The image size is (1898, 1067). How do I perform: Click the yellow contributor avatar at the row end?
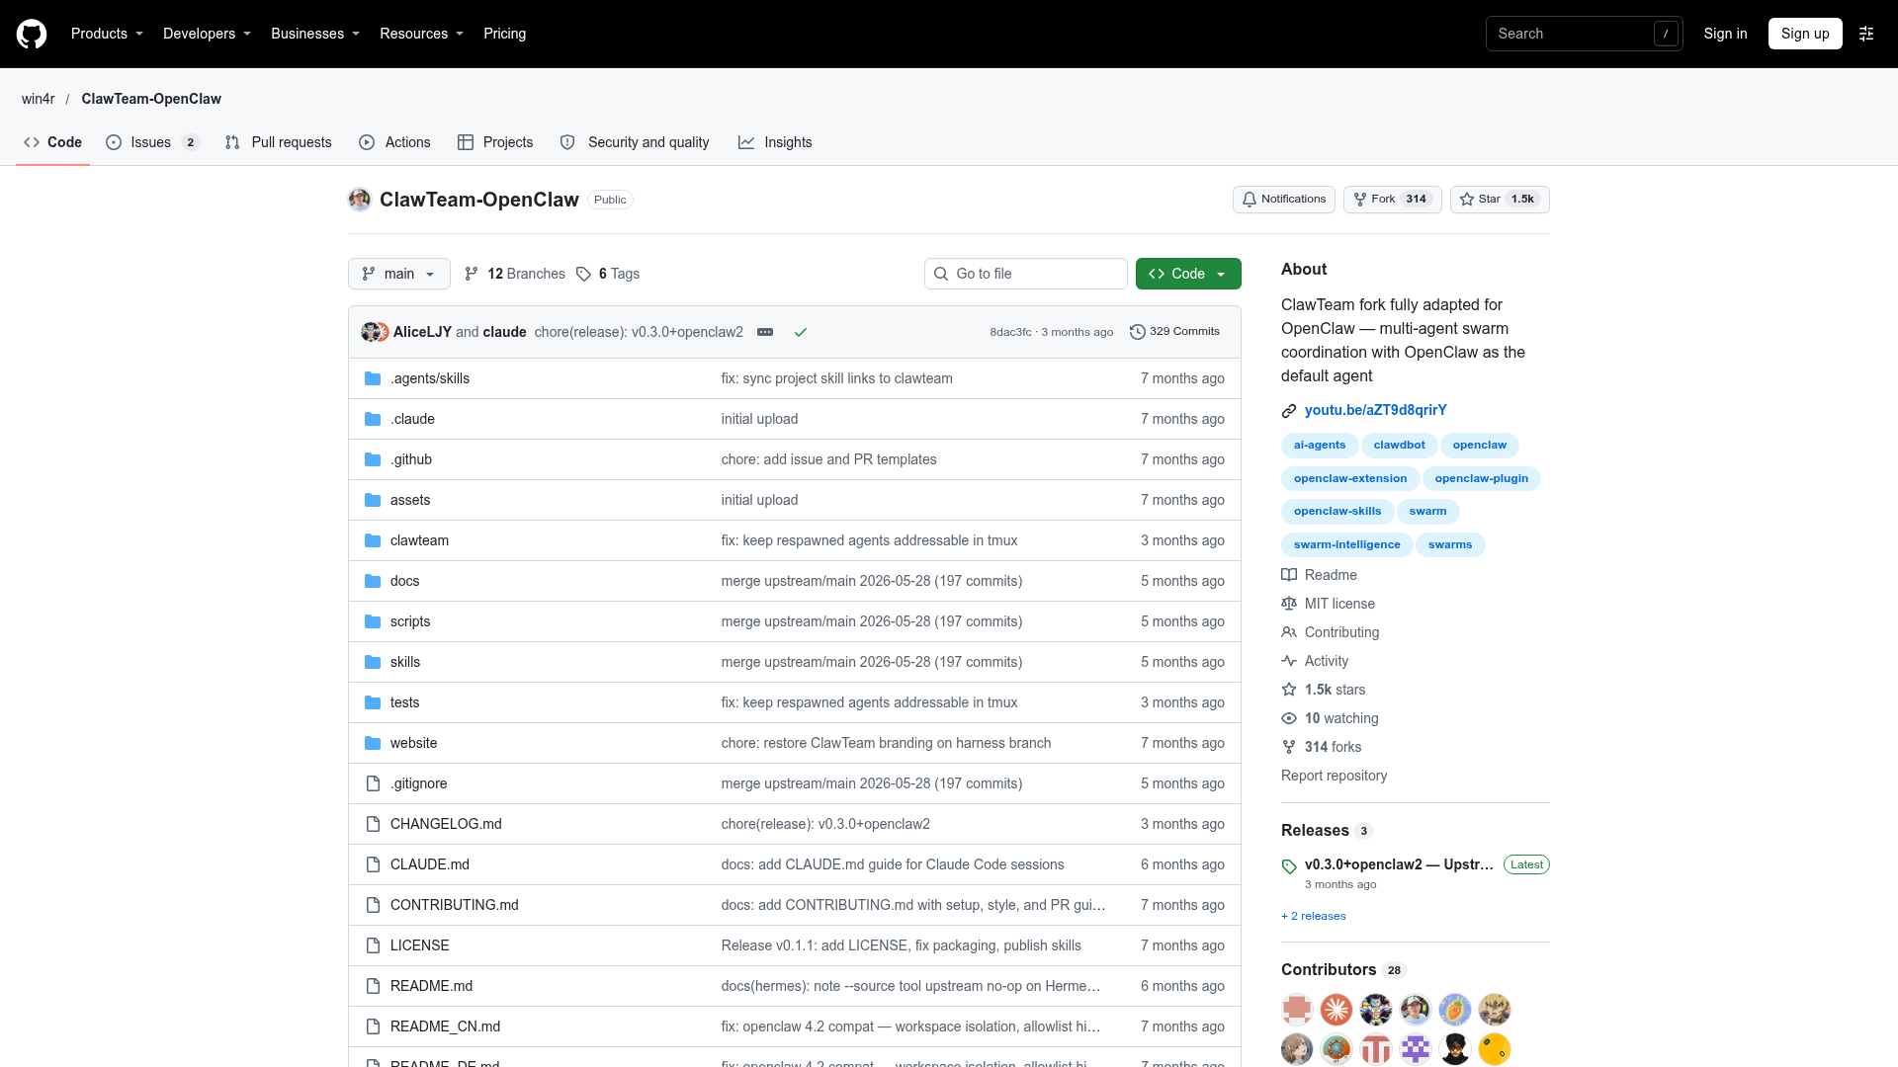(1495, 1049)
